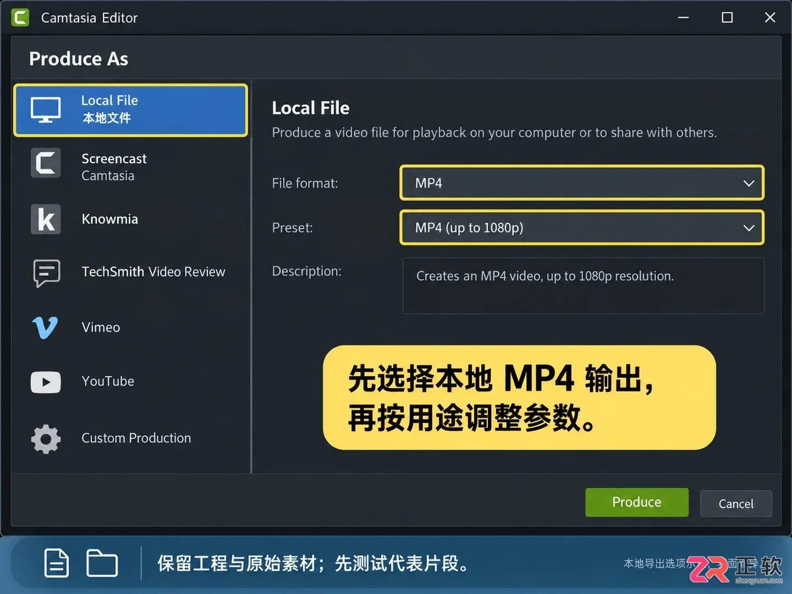Viewport: 792px width, 594px height.
Task: Click the Local File heading in right pane
Action: (x=311, y=108)
